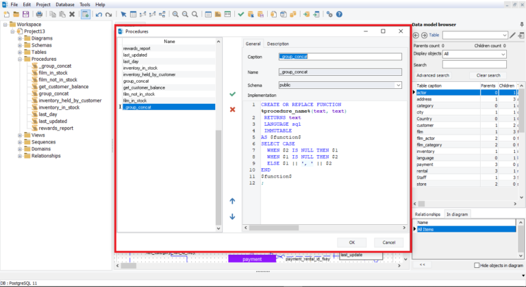Enable Hide objects in diagram checkbox

tap(477, 265)
